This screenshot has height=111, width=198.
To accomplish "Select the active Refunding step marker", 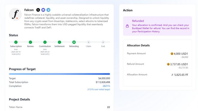I will (74, 42).
